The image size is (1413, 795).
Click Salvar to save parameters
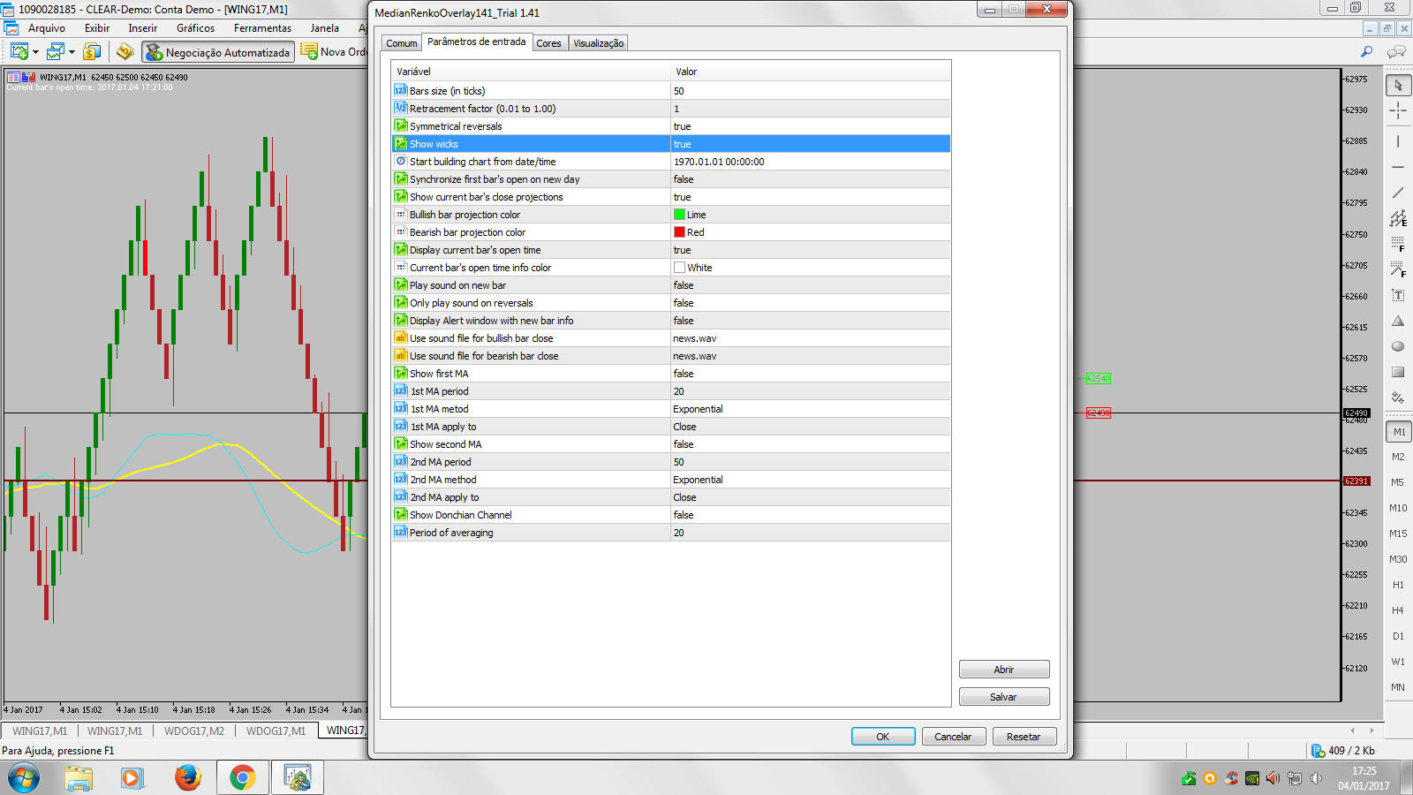pos(1004,697)
